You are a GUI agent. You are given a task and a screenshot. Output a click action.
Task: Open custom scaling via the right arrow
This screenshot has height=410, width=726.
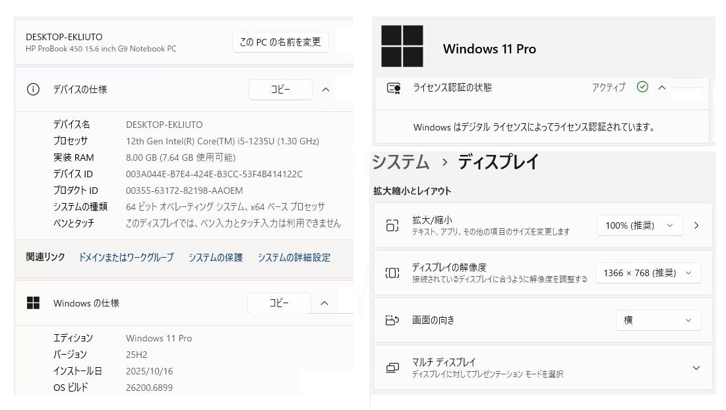coord(696,225)
